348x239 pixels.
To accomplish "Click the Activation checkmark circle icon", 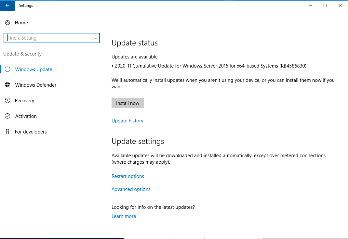I will 7,116.
